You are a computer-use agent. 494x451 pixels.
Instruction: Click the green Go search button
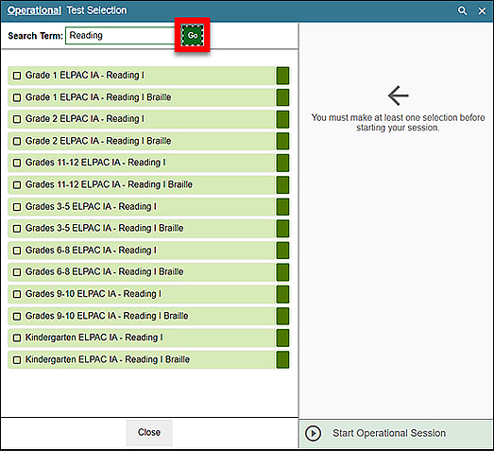193,35
